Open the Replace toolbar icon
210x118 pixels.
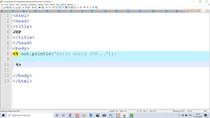(x=43, y=7)
